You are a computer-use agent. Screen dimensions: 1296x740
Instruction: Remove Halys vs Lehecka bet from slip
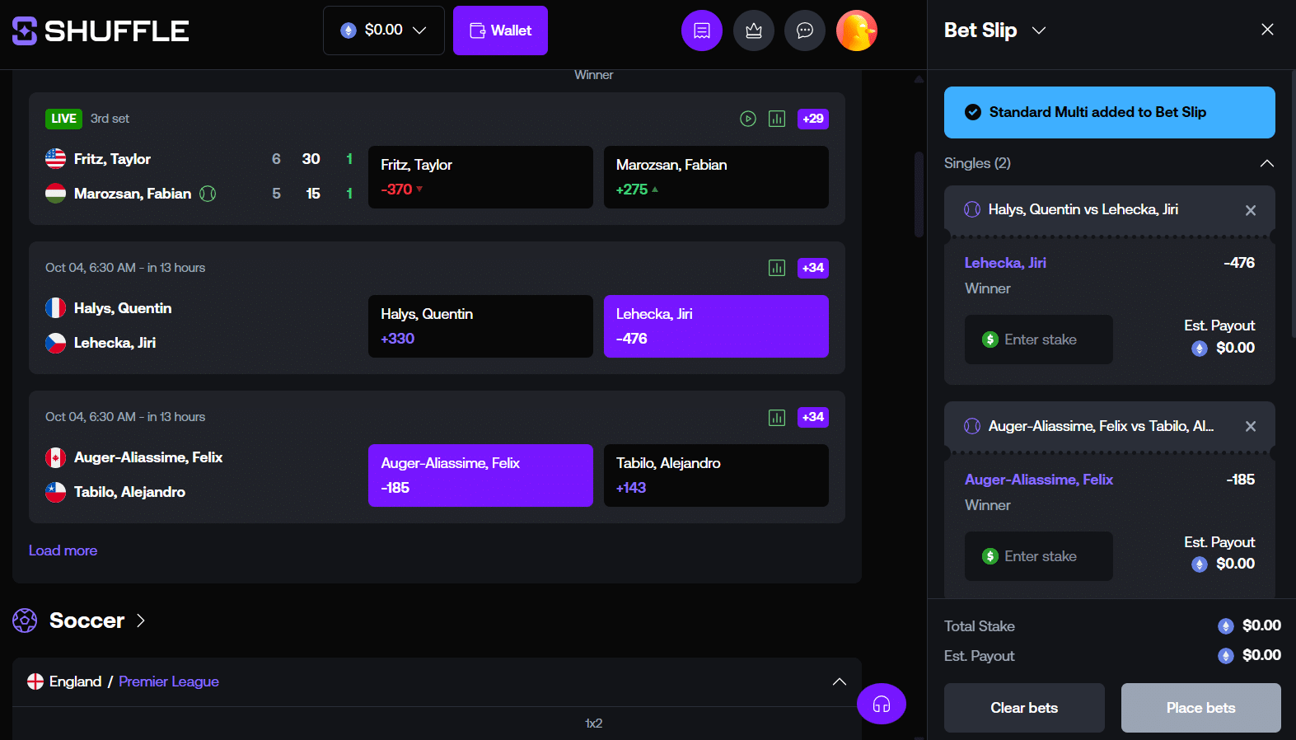click(x=1251, y=210)
